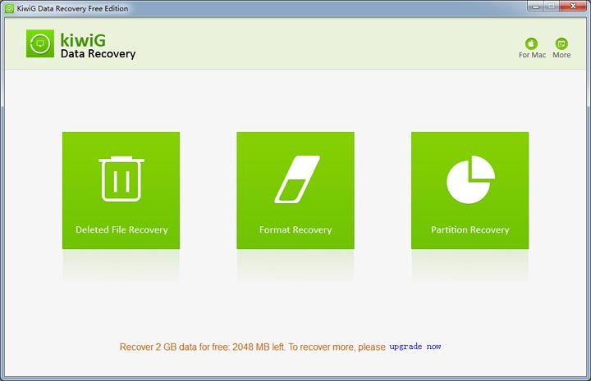Select the Partition Recovery pie chart tile
Viewport: 591px width, 381px height.
click(470, 190)
